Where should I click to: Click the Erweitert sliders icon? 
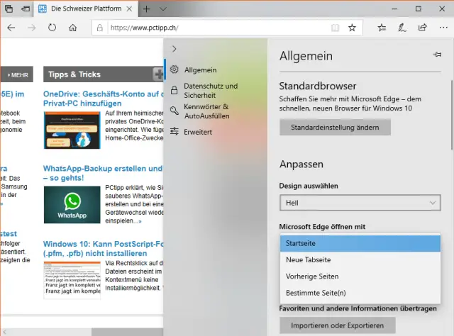click(x=174, y=131)
